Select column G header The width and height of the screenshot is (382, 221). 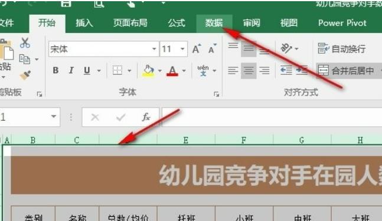pyautogui.click(x=302, y=140)
